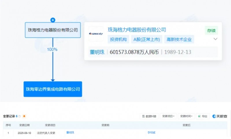Screen dimensions: 231x139
Task: Click the GREE company logo
Action: [x=96, y=34]
